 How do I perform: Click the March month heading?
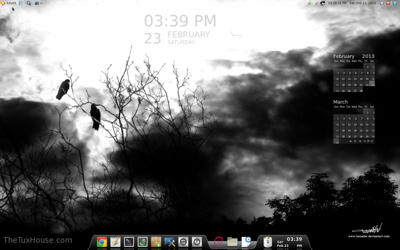[x=340, y=102]
